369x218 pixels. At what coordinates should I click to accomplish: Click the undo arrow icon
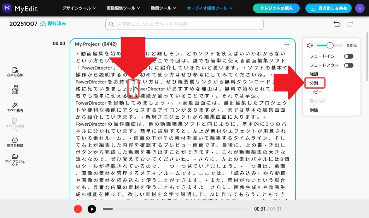pyautogui.click(x=336, y=24)
